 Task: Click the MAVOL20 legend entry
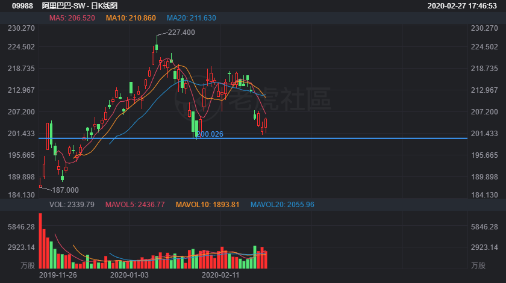(x=283, y=205)
